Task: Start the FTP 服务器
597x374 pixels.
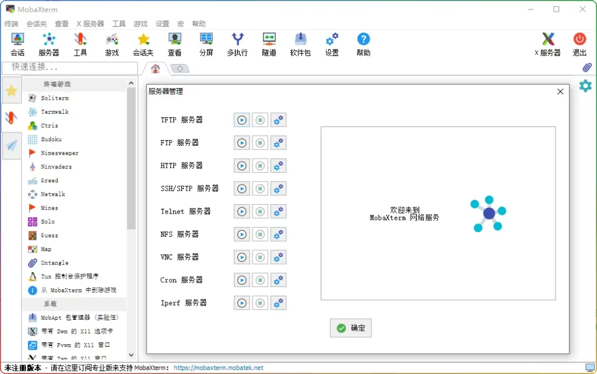Action: [242, 143]
